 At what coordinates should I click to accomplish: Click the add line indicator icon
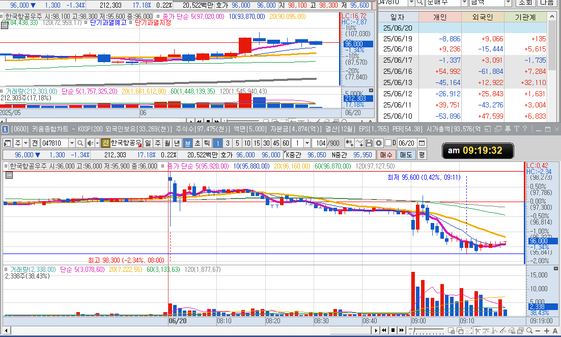coord(359,143)
